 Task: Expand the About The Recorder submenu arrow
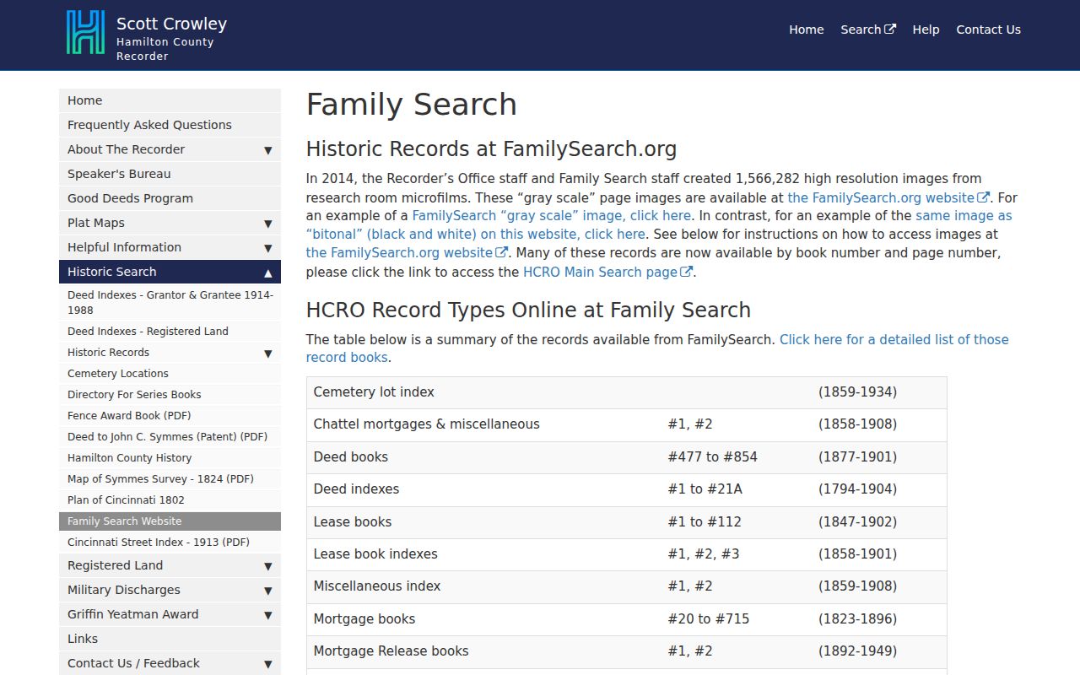(x=267, y=150)
